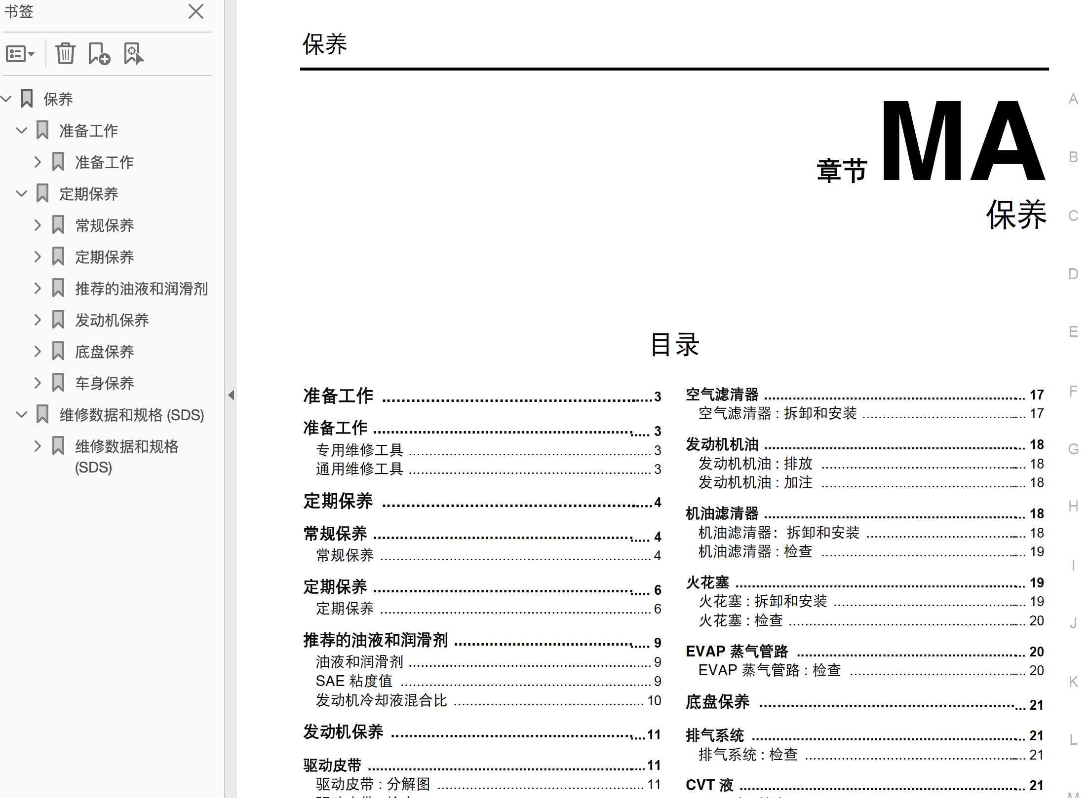The width and height of the screenshot is (1090, 798).
Task: Click bookmark icon beside 车身保养
Action: 58,383
